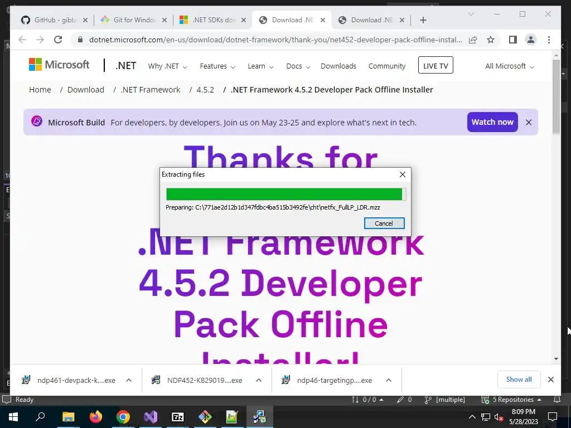This screenshot has width=571, height=428.
Task: Close the .NET SDKs tab
Action: [x=244, y=20]
